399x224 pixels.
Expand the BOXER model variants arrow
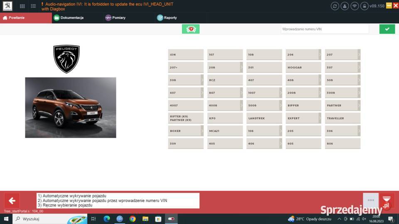click(x=202, y=131)
